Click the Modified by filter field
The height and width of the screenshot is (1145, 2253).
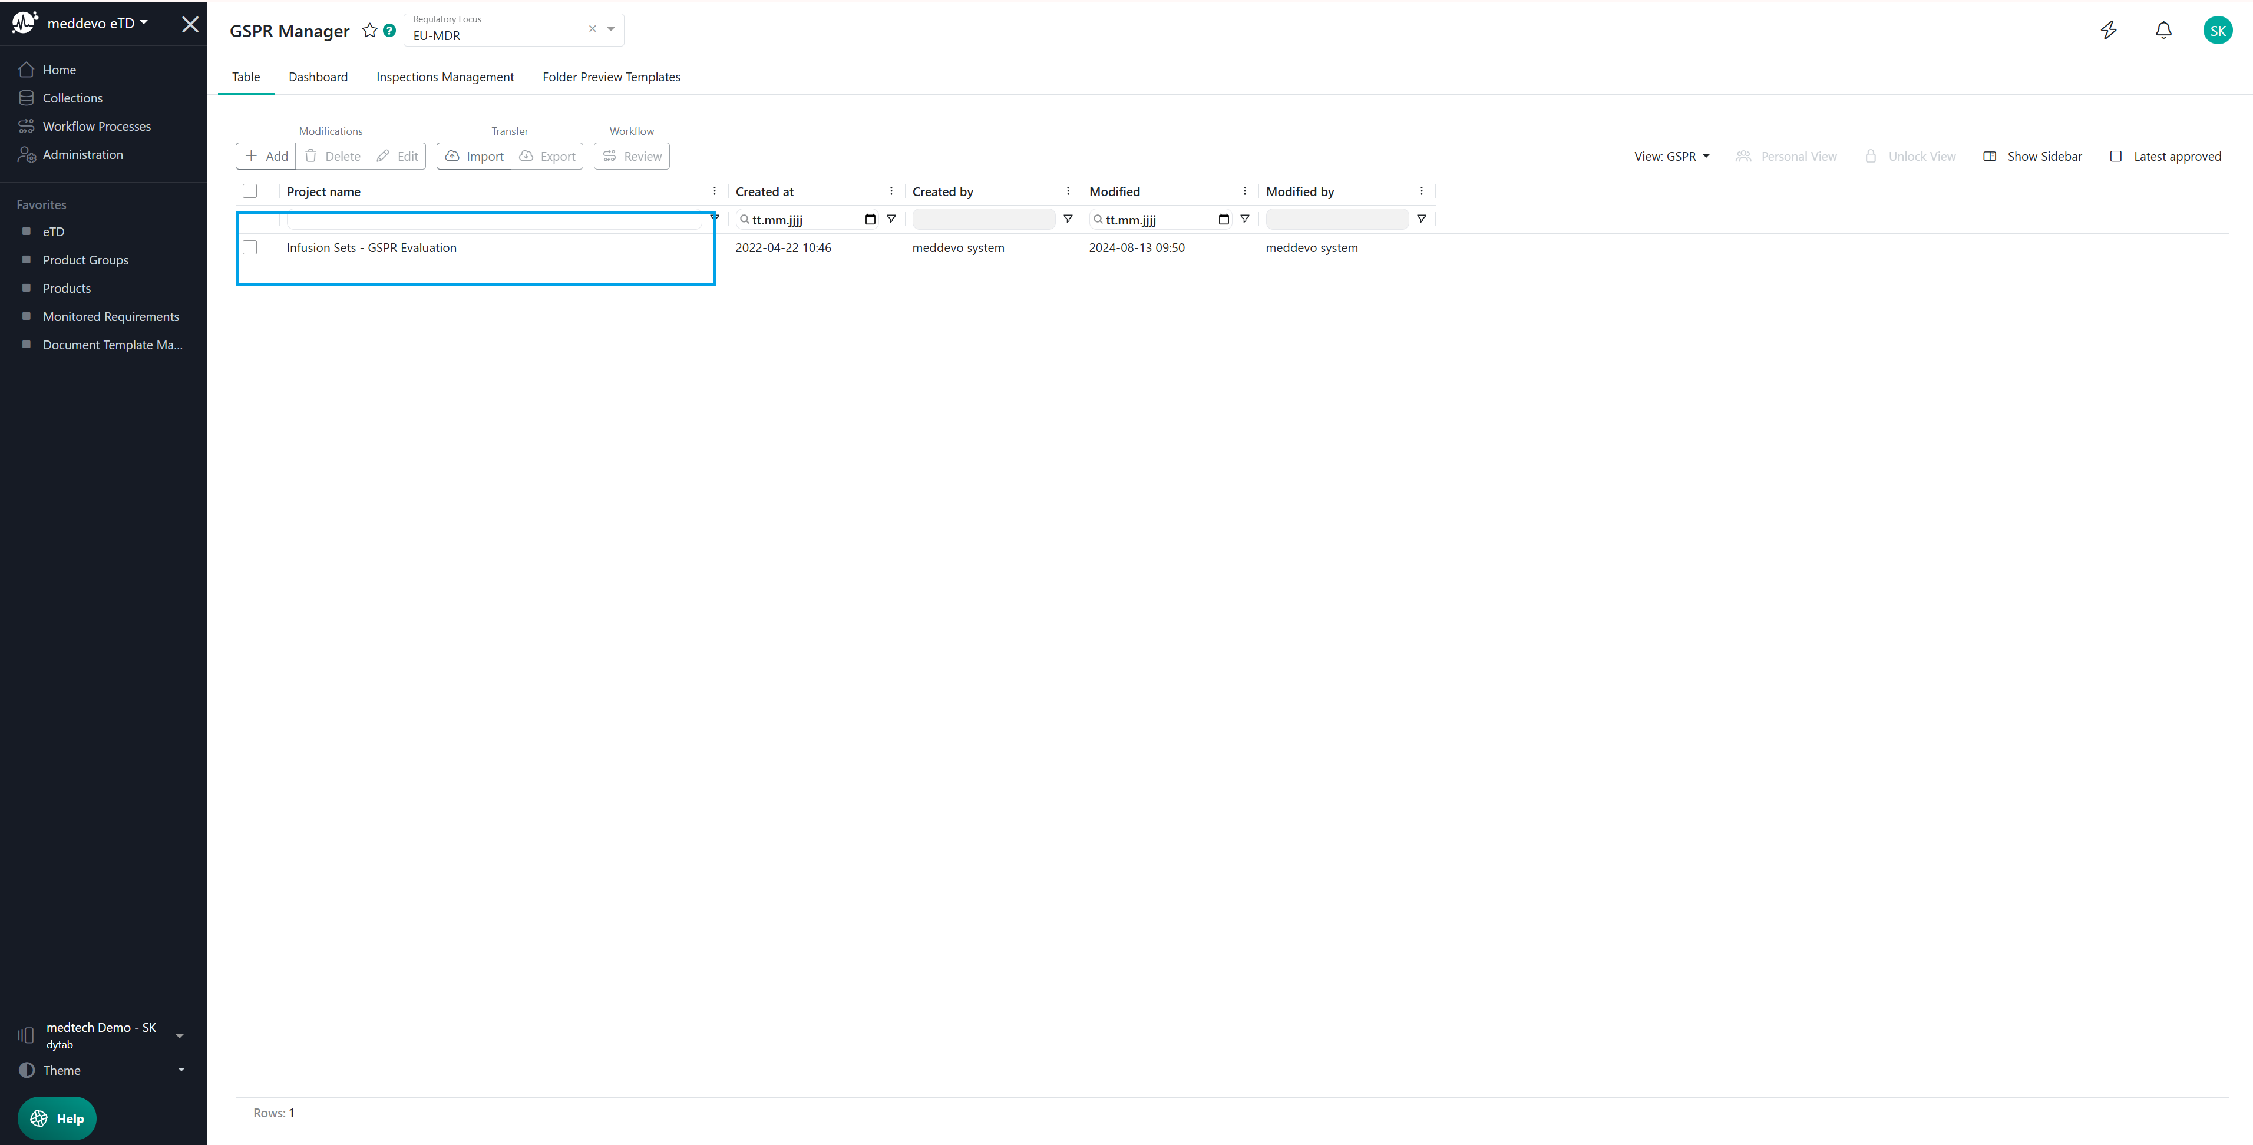tap(1337, 219)
